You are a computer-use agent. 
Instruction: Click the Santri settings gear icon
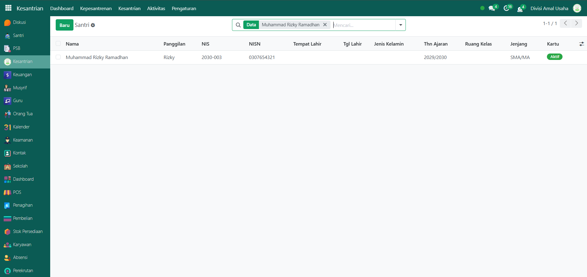[x=93, y=25]
